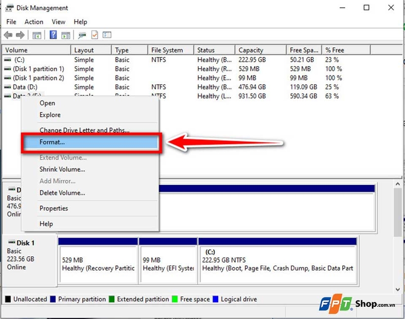
Task: Open Properties from the context menu
Action: click(x=54, y=208)
